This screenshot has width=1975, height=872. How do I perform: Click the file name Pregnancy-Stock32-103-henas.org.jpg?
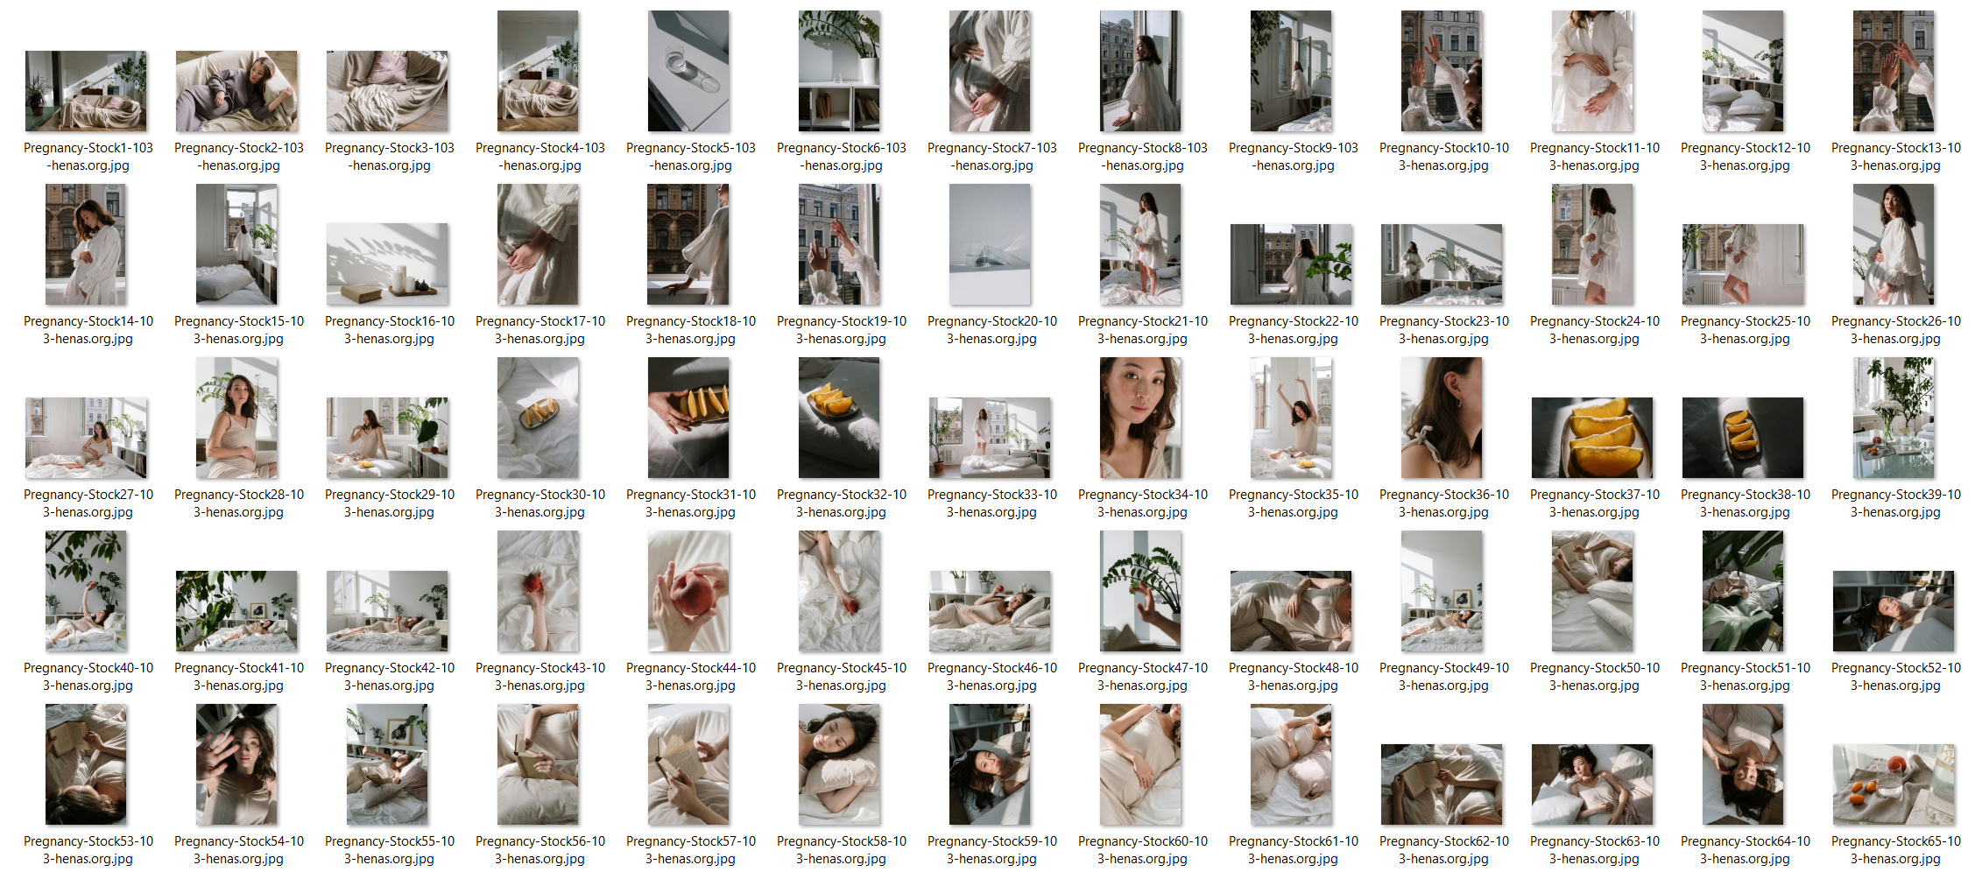[x=842, y=503]
